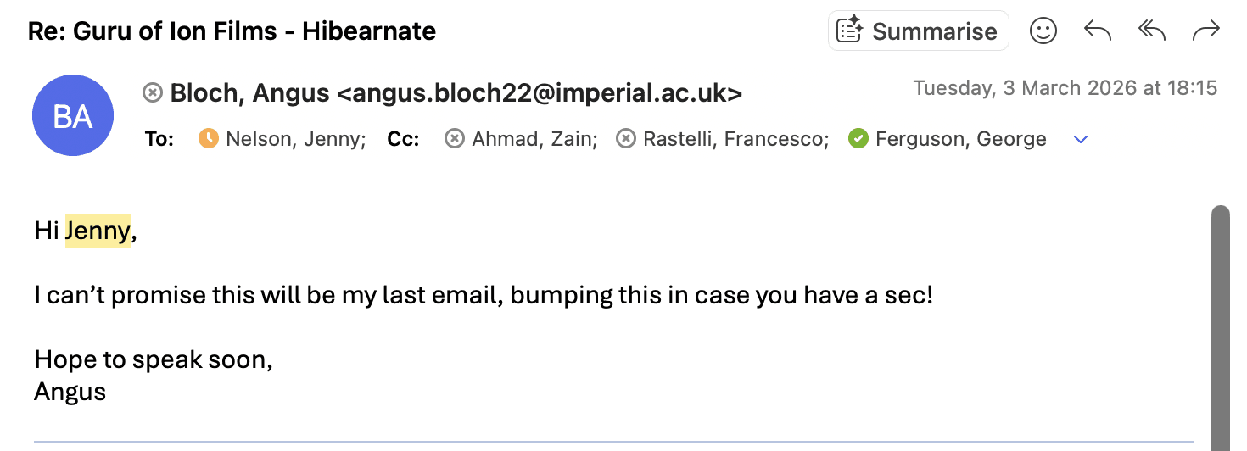
Task: Expand the full recipients list chevron
Action: [x=1081, y=139]
